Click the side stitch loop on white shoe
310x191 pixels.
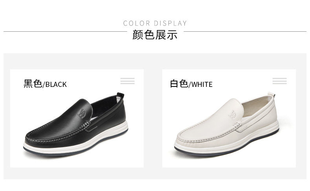point(237,125)
